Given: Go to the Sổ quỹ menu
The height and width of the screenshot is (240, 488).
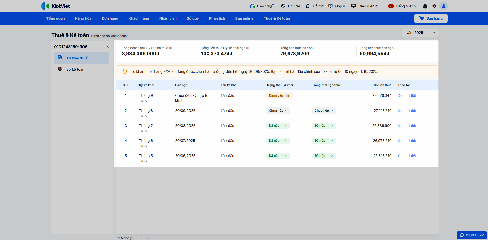Looking at the screenshot, I should click(x=193, y=18).
